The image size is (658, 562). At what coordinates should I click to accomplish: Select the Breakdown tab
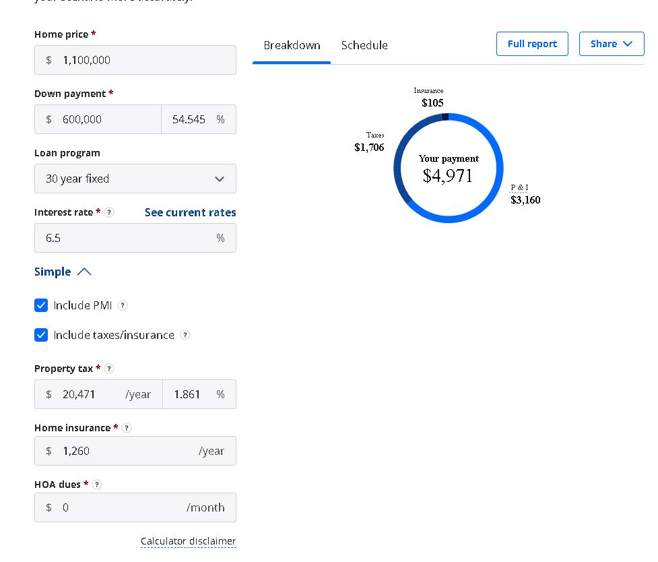pyautogui.click(x=292, y=45)
